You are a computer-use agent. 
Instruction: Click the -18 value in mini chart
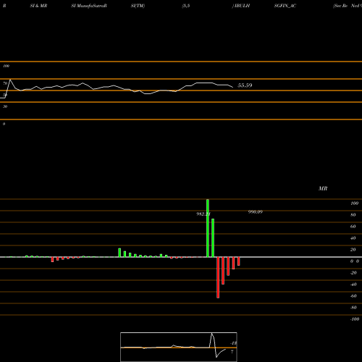tap(234, 343)
